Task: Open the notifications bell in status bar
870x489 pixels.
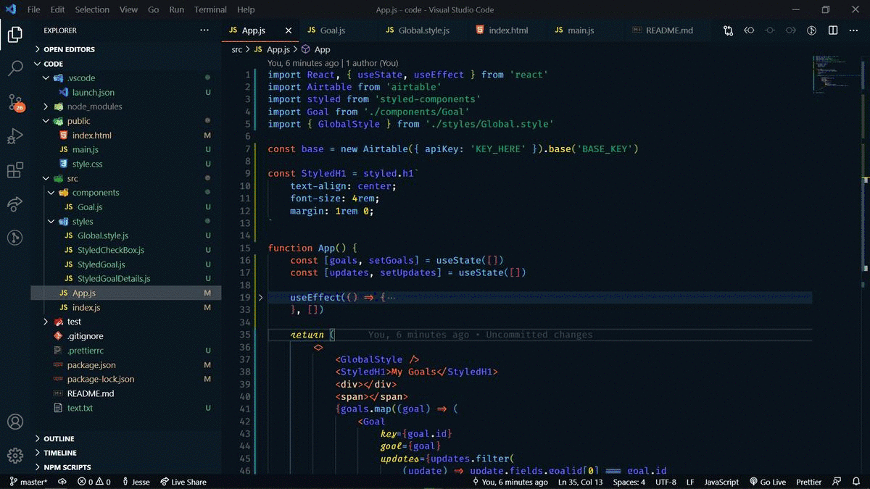Action: click(x=856, y=482)
